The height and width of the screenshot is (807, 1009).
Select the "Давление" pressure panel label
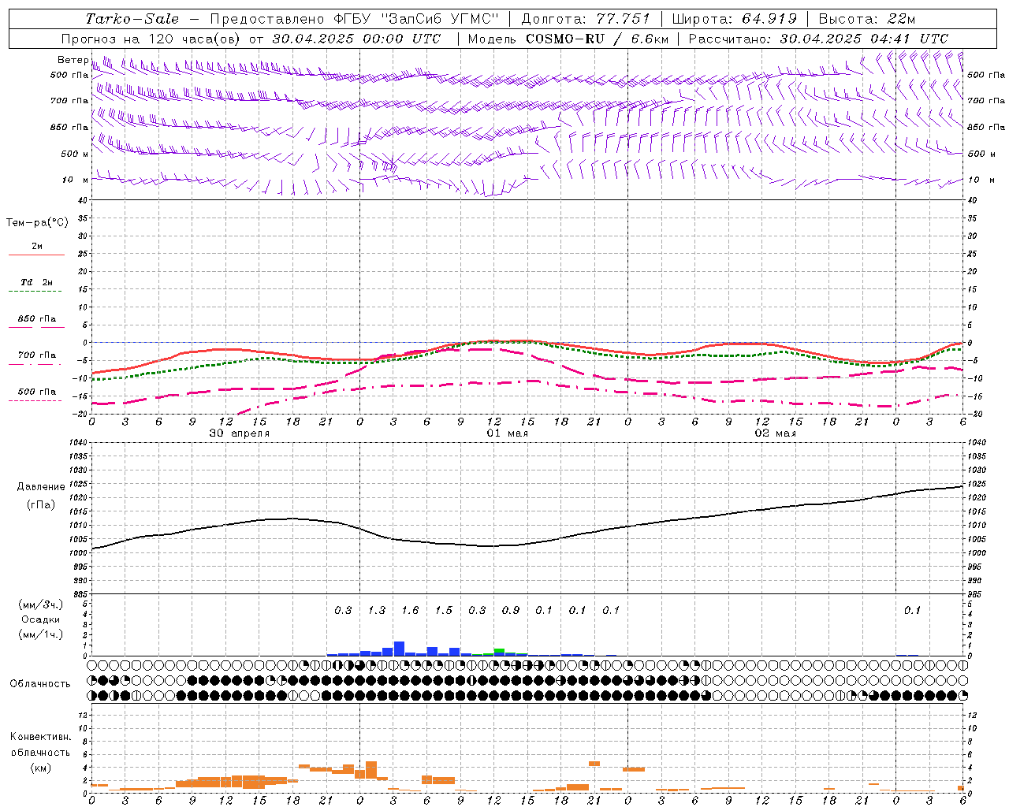tap(41, 487)
